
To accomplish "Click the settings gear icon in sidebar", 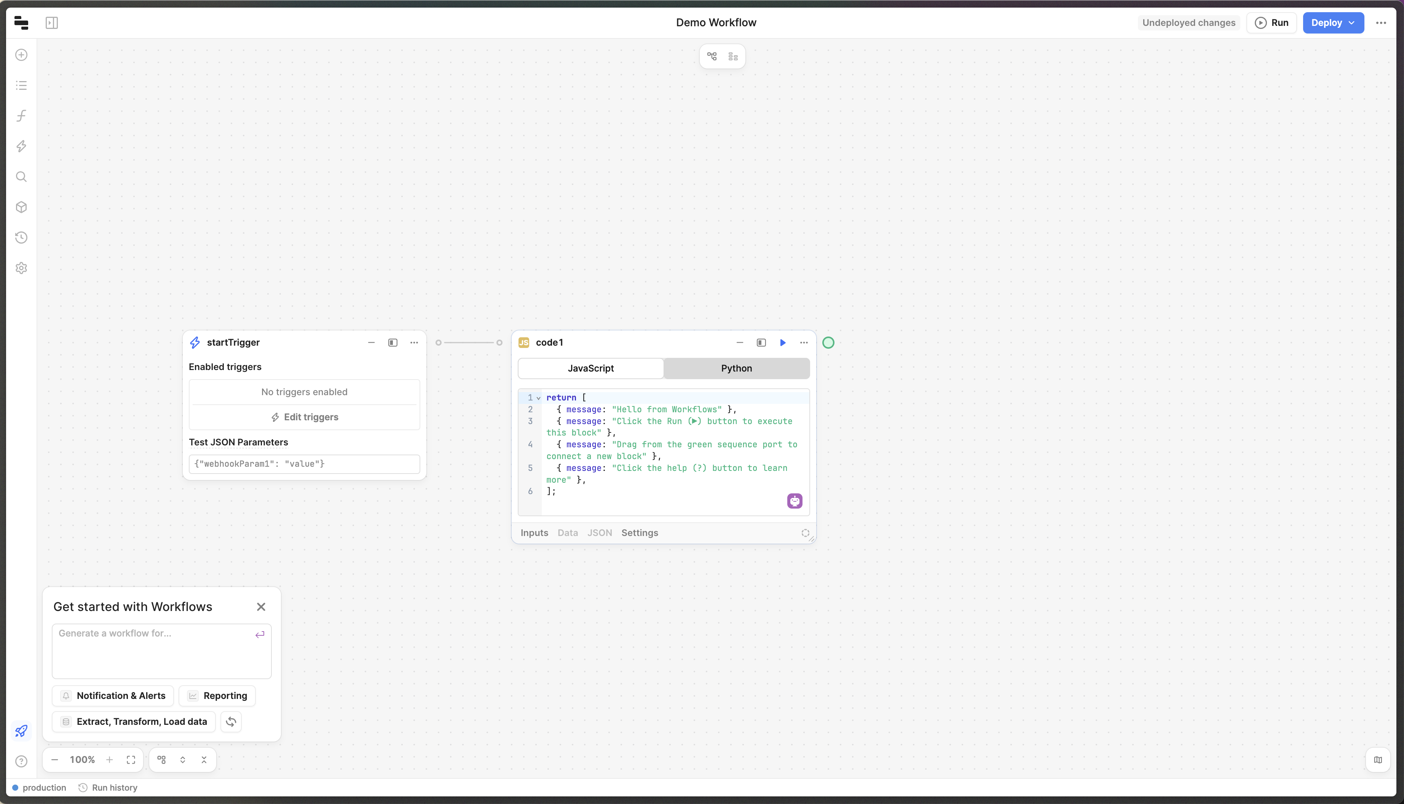I will click(x=21, y=268).
